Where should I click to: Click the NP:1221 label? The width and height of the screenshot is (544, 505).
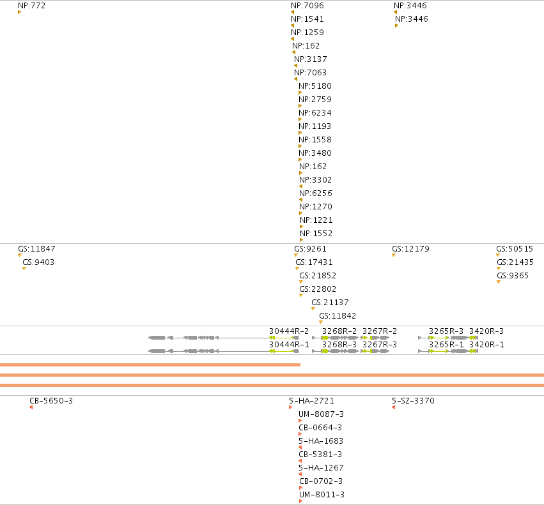pos(316,220)
